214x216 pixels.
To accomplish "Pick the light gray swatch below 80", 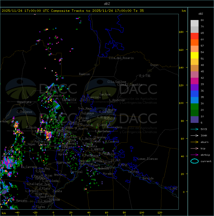I will click(194, 23).
